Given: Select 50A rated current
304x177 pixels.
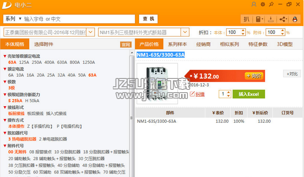Looking at the screenshot, I should pos(82,75).
